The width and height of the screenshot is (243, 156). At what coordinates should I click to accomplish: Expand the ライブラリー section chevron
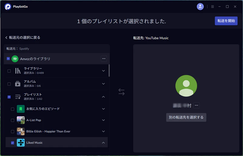click(103, 71)
